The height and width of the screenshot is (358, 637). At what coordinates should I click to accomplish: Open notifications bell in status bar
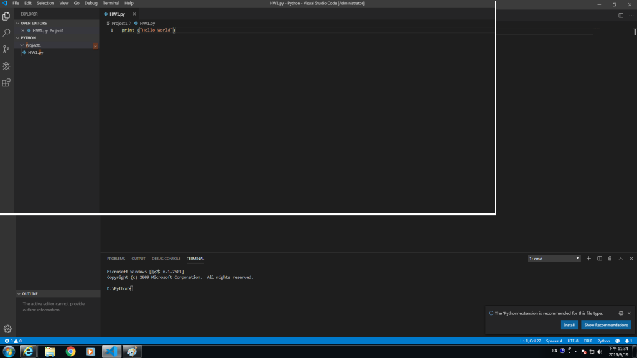pyautogui.click(x=628, y=341)
